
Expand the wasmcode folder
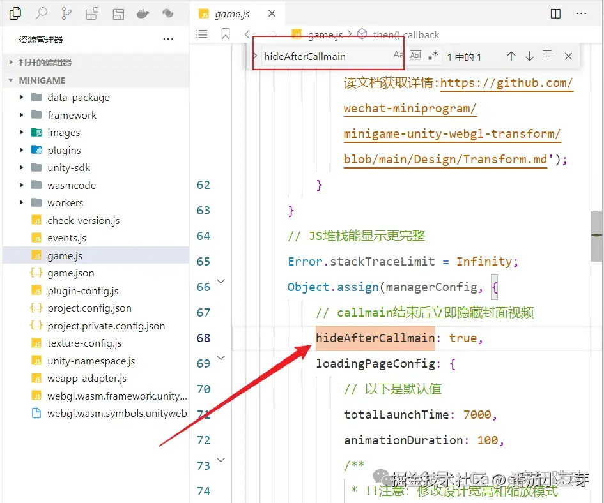pos(71,186)
